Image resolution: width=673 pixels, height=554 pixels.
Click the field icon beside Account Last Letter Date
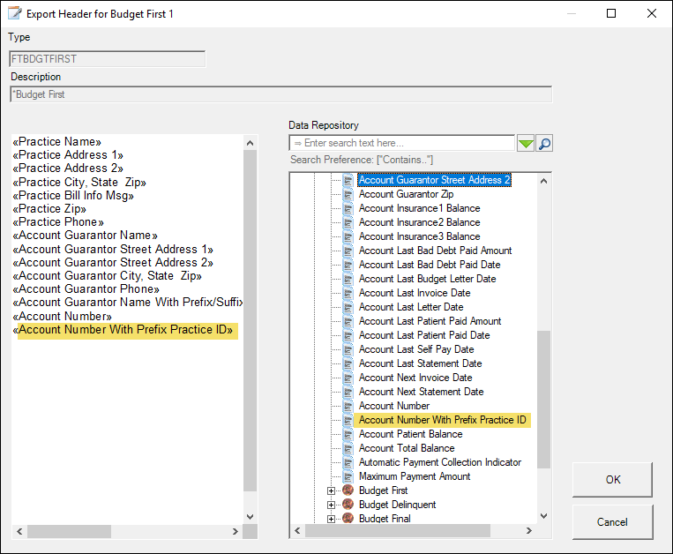click(348, 307)
